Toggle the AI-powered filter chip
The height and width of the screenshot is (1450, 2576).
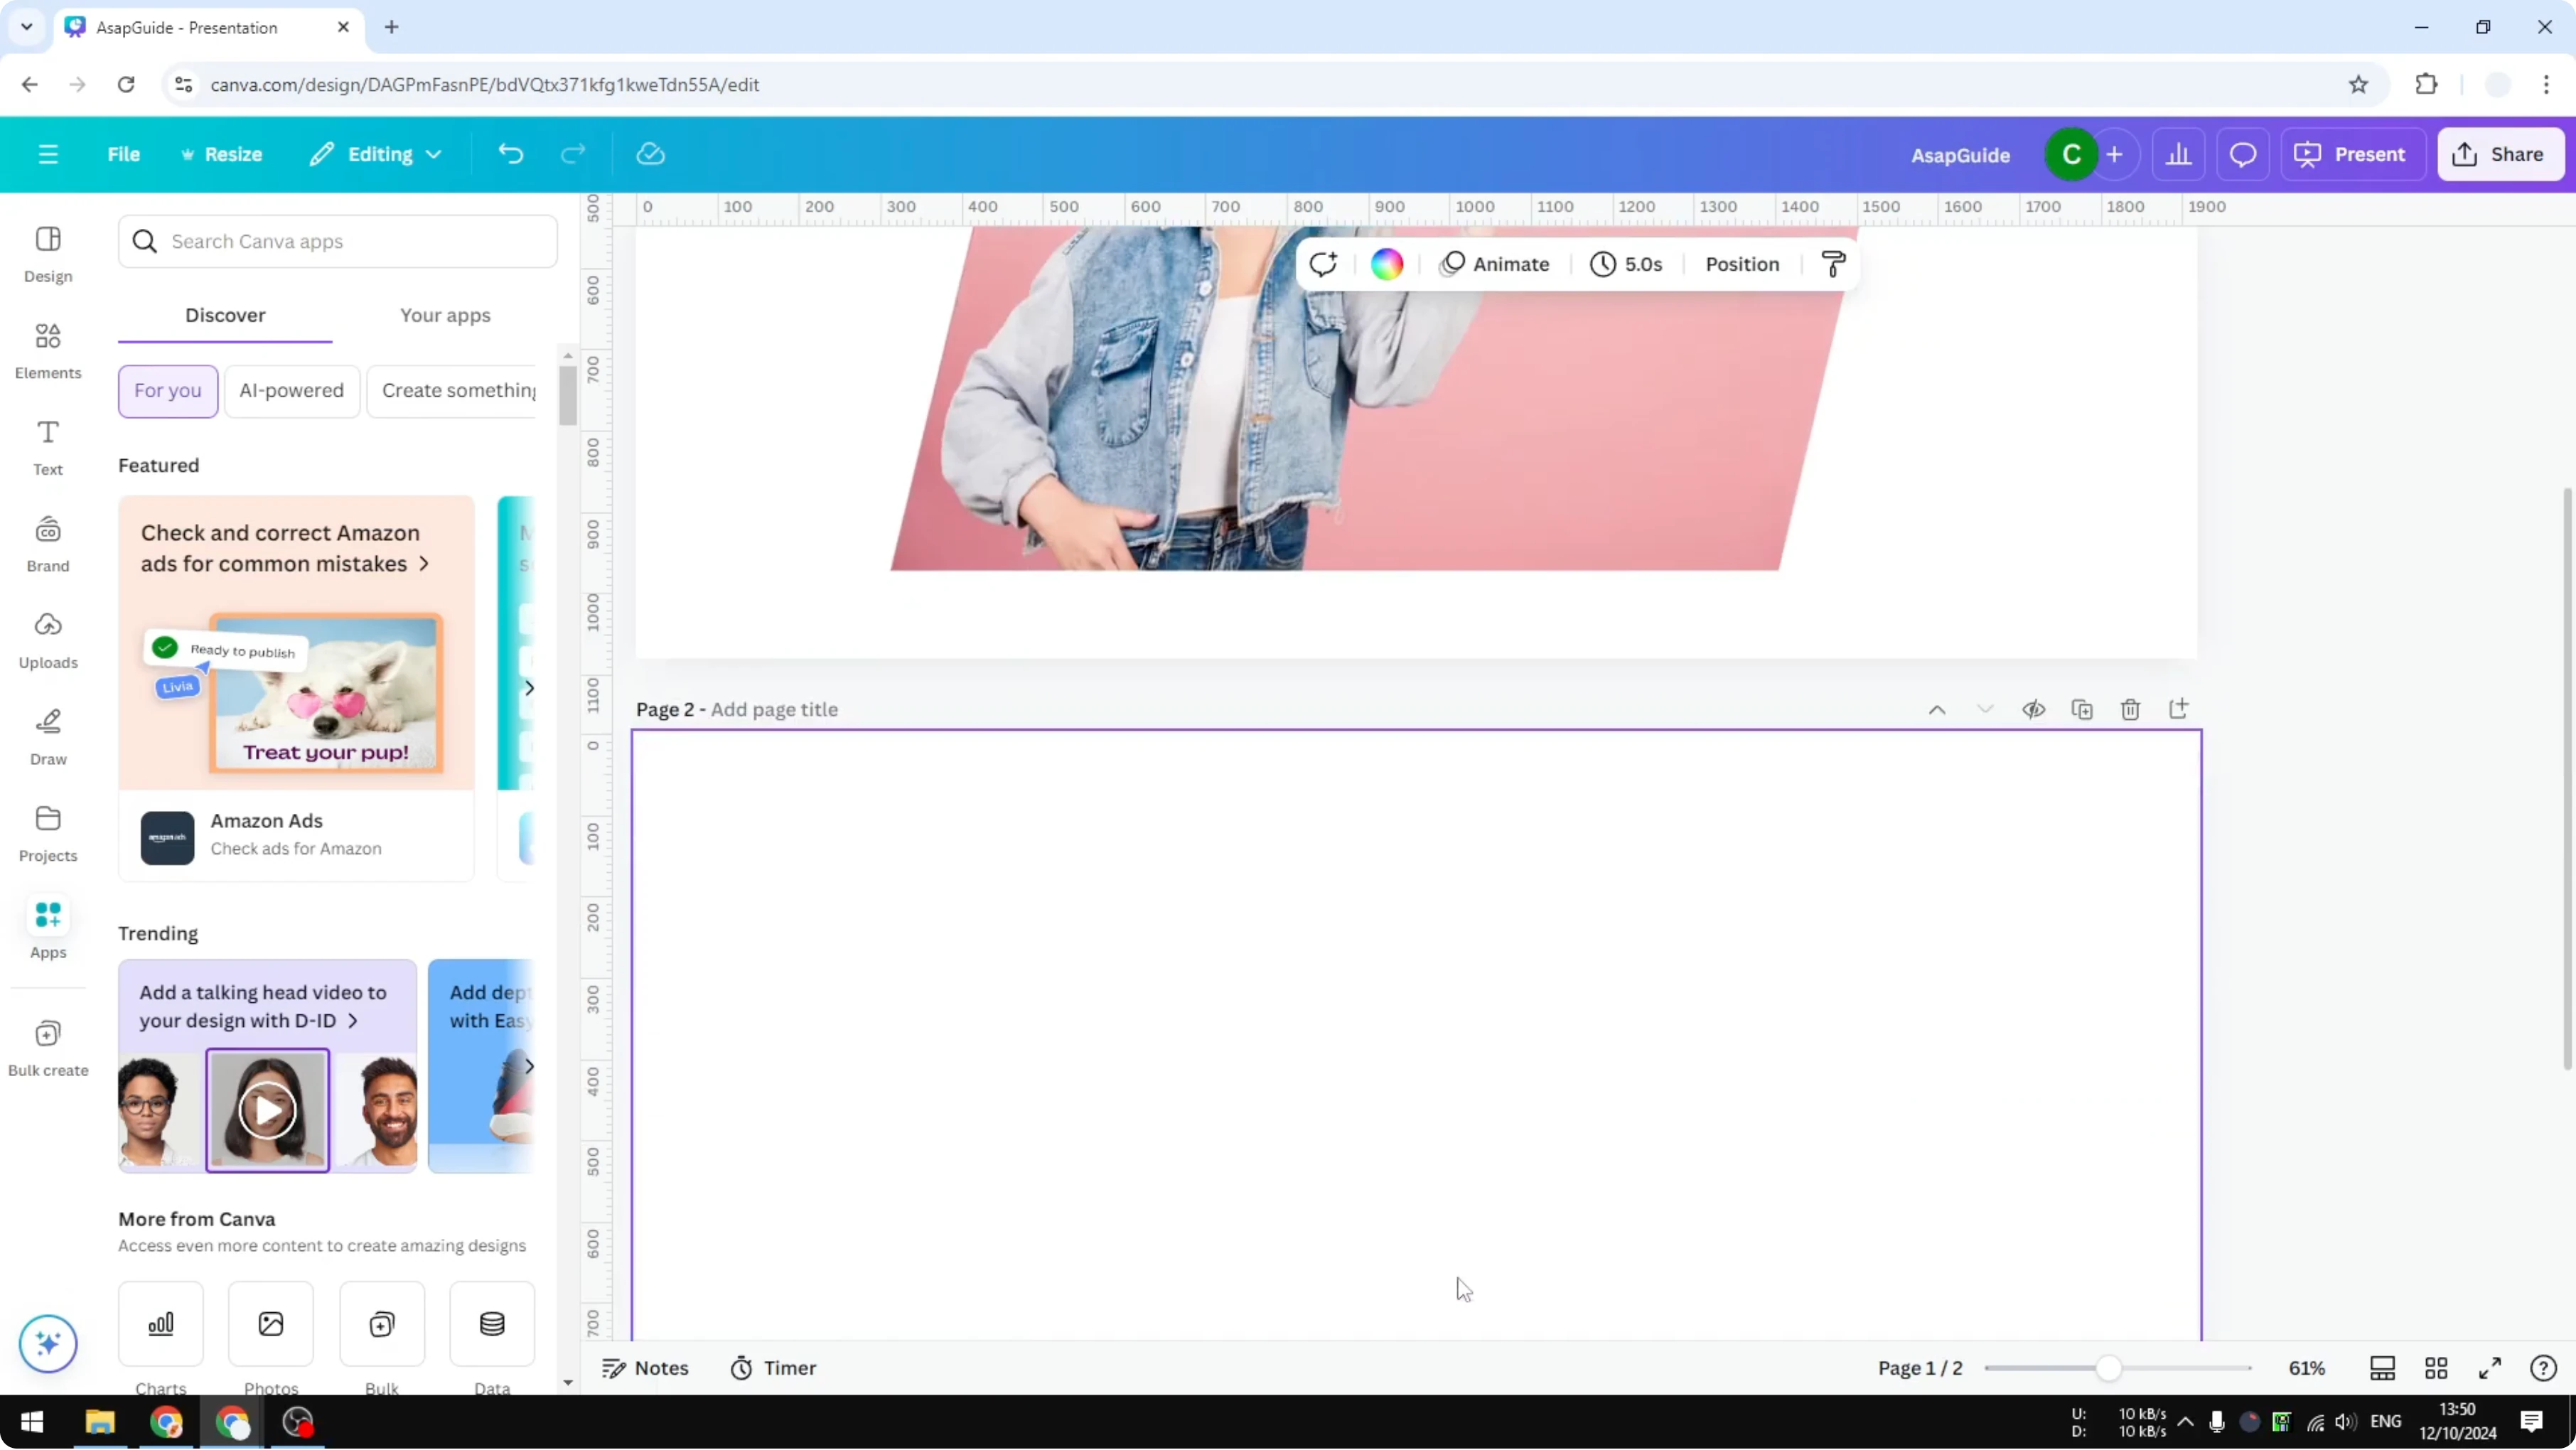click(291, 391)
